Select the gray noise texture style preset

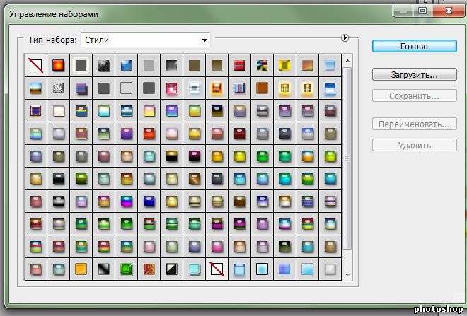[x=58, y=88]
